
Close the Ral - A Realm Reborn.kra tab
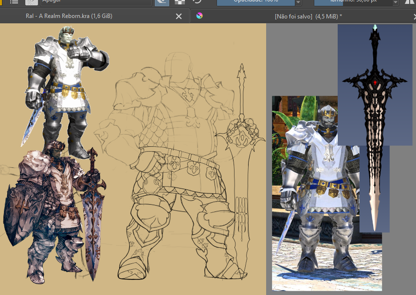(x=179, y=16)
